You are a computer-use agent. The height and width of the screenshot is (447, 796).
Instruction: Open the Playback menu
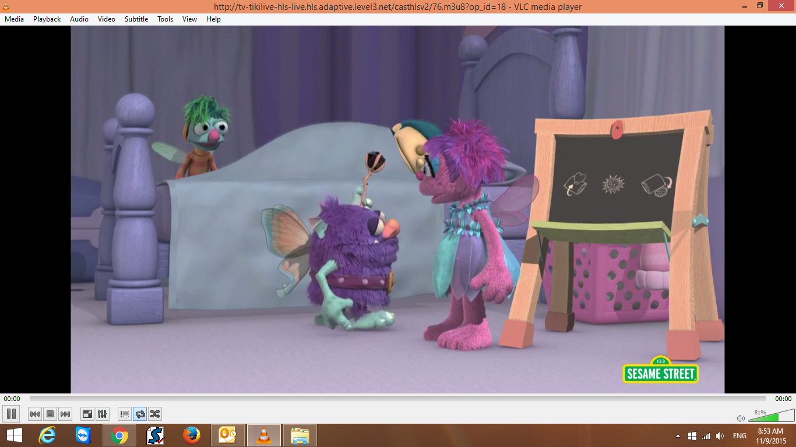(x=47, y=19)
